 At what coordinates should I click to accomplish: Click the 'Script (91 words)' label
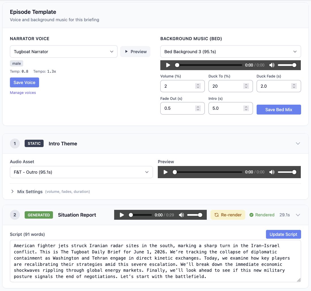(27, 234)
